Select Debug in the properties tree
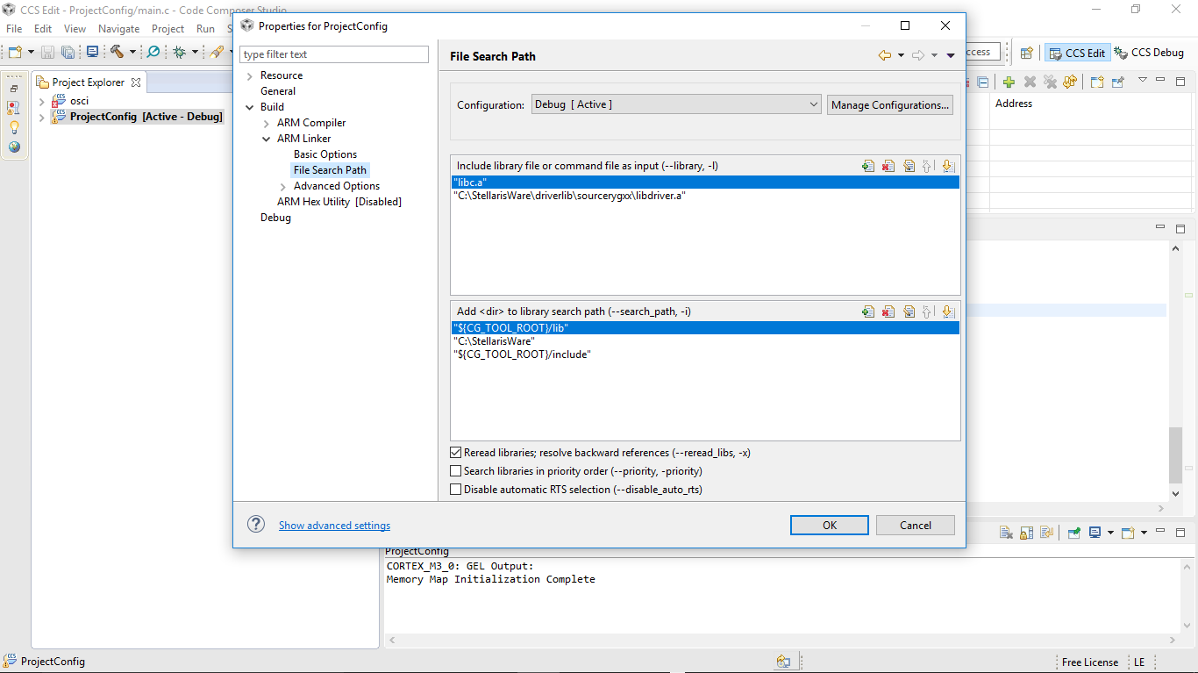1198x673 pixels. [x=275, y=218]
